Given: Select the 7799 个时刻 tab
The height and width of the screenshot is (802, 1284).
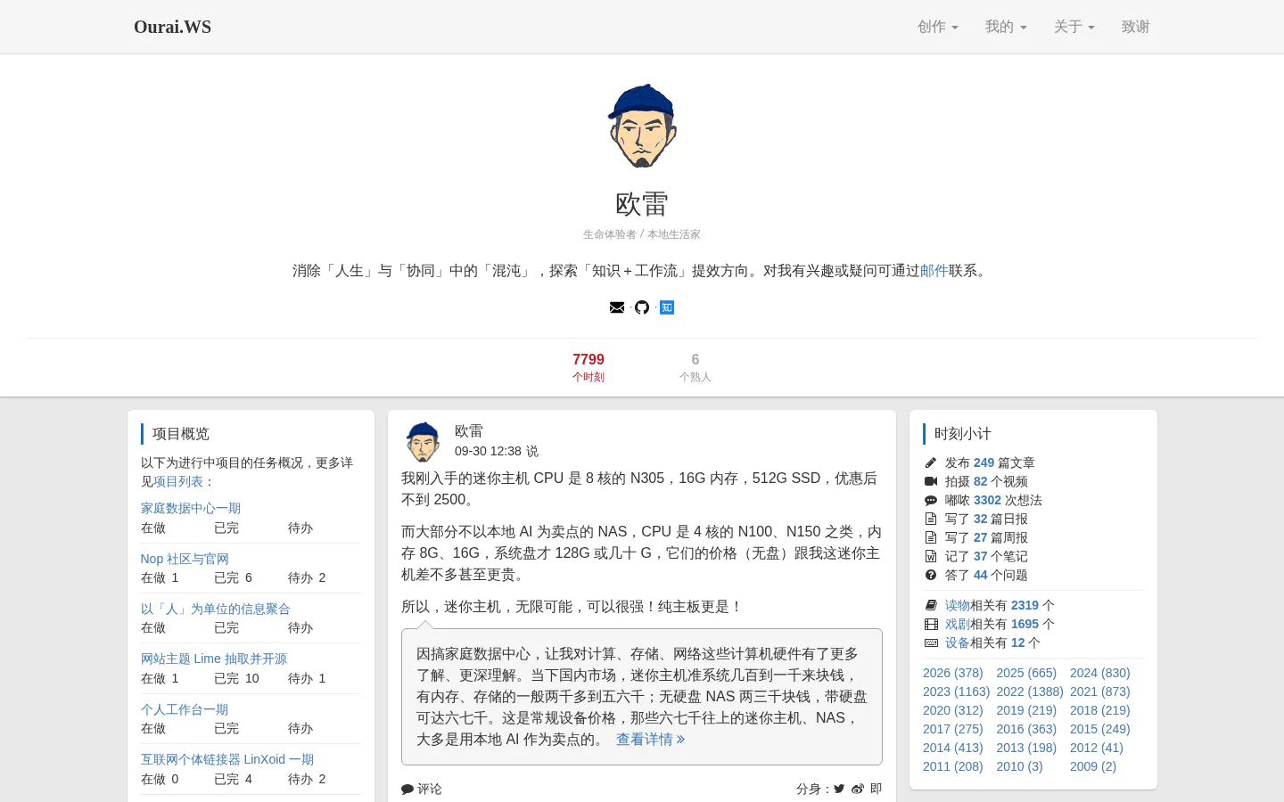Looking at the screenshot, I should pyautogui.click(x=588, y=367).
